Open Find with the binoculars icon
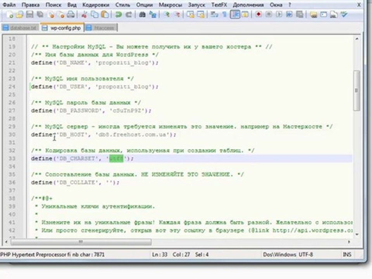372x279 pixels. click(142, 15)
